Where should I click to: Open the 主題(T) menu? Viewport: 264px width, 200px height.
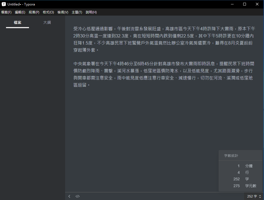77,12
